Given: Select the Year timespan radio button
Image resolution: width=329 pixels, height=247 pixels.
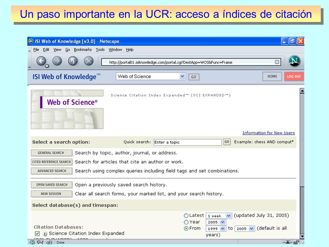Looking at the screenshot, I should pyautogui.click(x=186, y=222).
